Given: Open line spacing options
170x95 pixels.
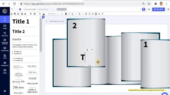Looking at the screenshot, I should 93,14.
